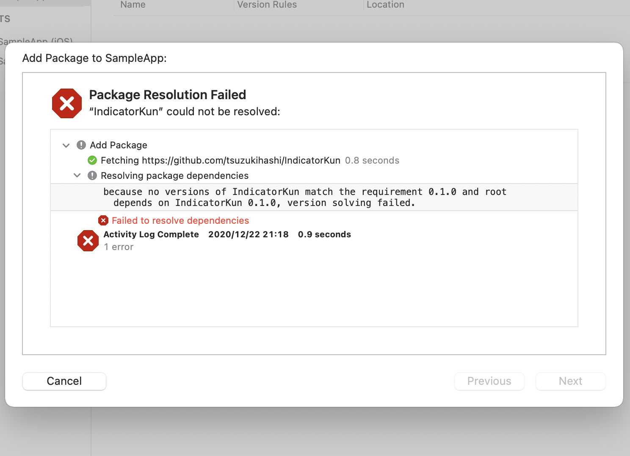
Task: Select the Failed to resolve dependencies row
Action: pos(180,221)
